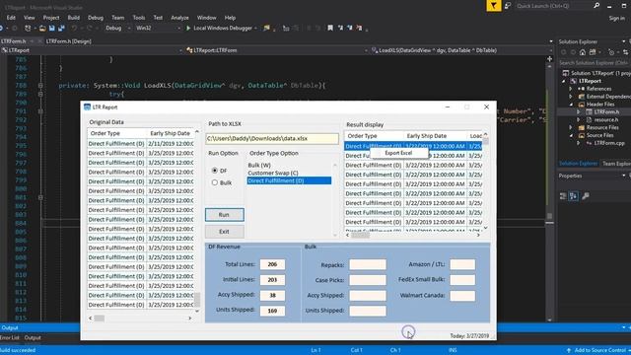Toggle a bookmark with the bookmark icon

tap(330, 29)
